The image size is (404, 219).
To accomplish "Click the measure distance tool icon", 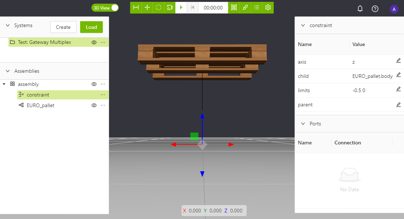I will [136, 8].
